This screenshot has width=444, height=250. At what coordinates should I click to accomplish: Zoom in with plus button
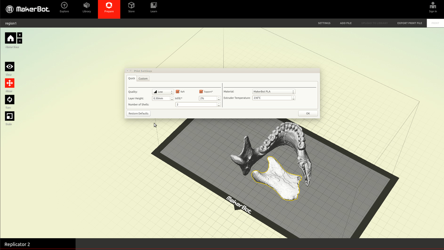coord(20,35)
